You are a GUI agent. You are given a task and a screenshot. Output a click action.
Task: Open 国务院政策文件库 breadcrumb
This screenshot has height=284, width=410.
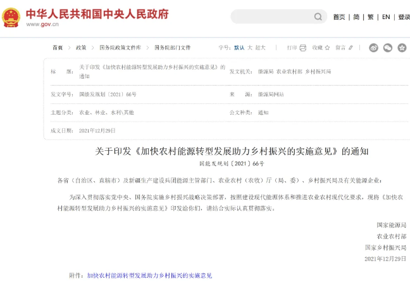[120, 48]
